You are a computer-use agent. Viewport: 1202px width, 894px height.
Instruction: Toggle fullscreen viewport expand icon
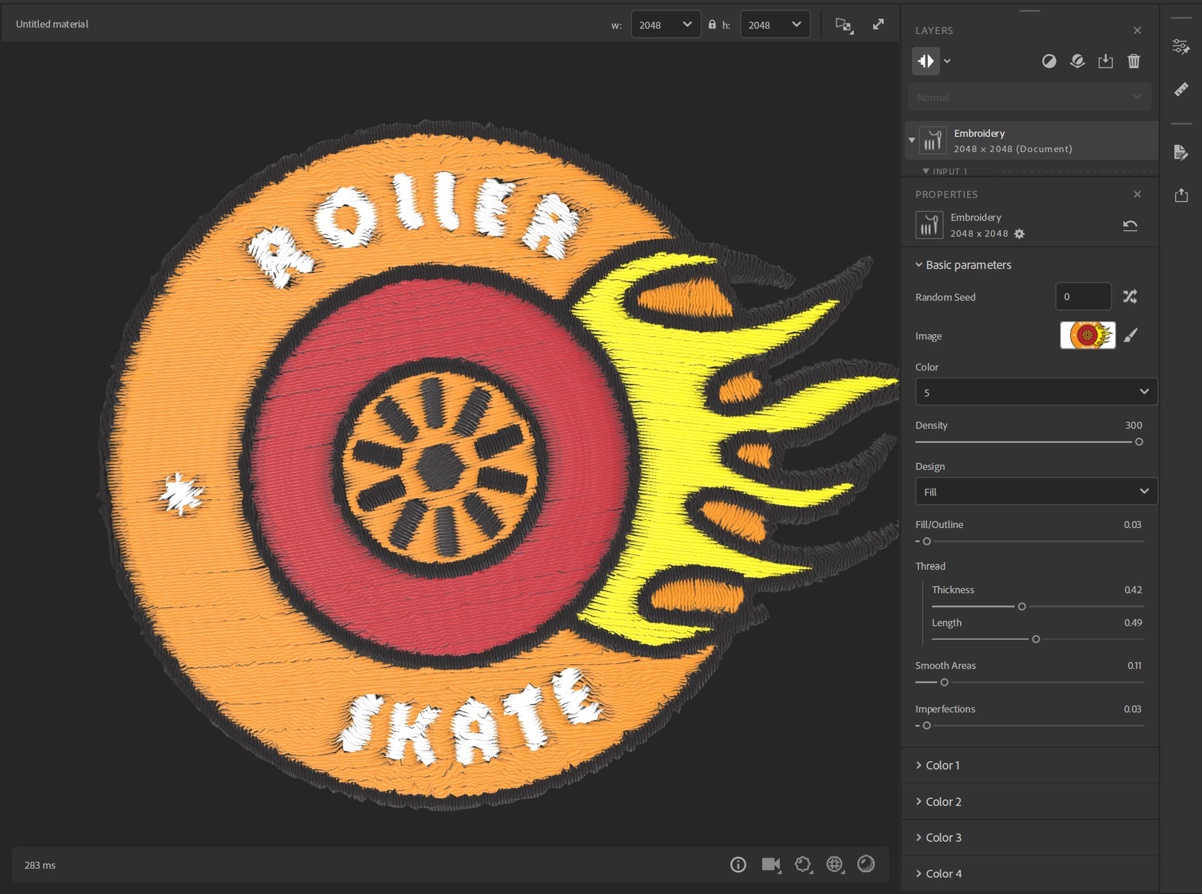878,24
